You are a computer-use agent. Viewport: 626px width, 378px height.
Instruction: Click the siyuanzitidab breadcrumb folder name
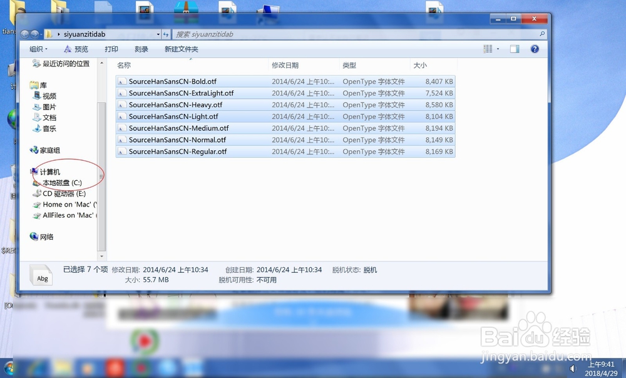click(x=85, y=34)
